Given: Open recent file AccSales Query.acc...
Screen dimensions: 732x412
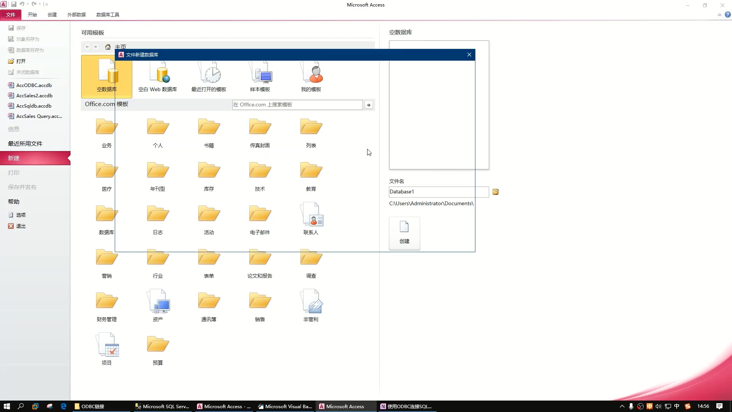Looking at the screenshot, I should (x=35, y=116).
